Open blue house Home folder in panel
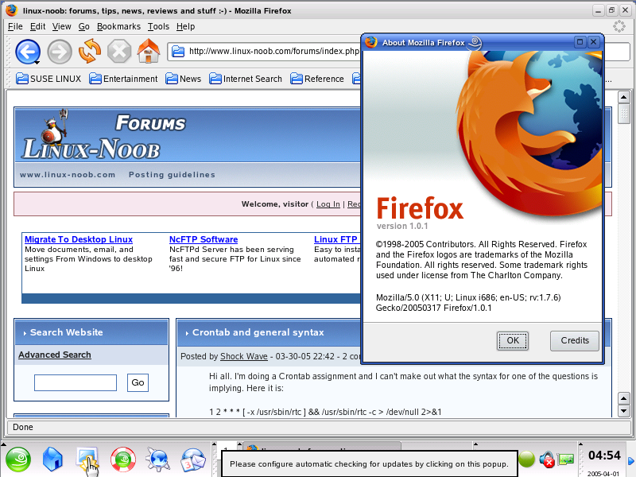 (x=52, y=460)
